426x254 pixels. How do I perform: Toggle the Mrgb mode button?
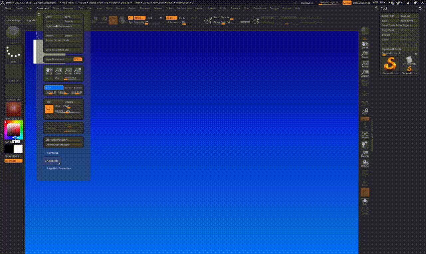click(x=140, y=18)
